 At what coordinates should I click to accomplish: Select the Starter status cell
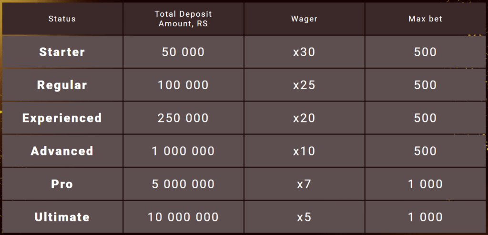click(62, 52)
